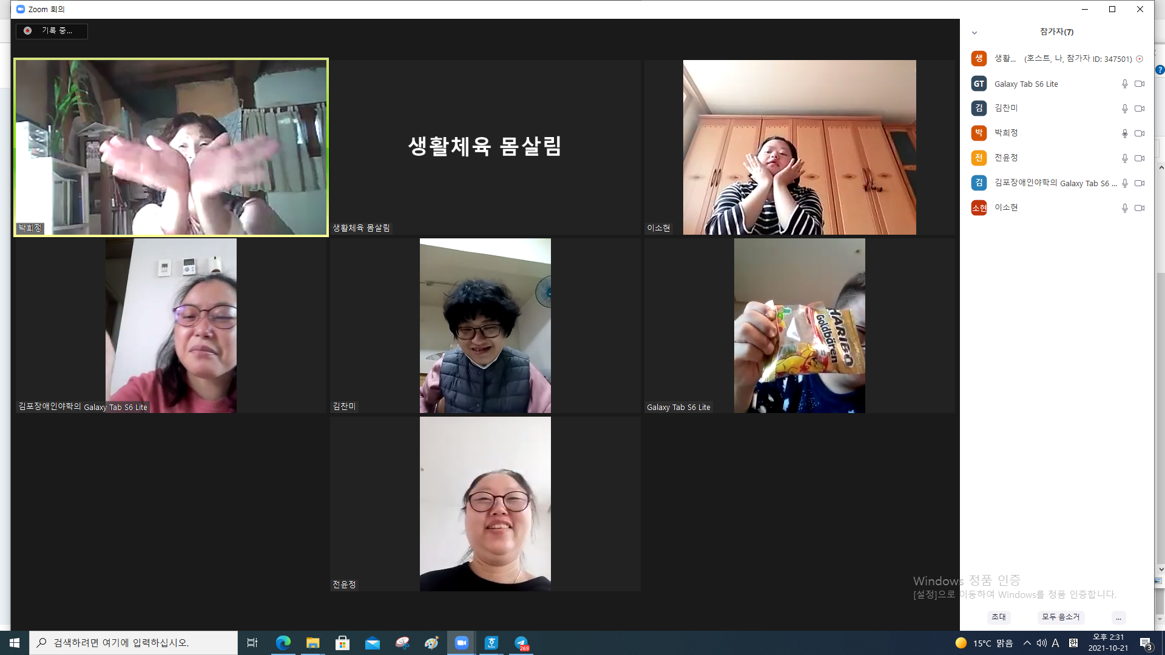Viewport: 1165px width, 655px height.
Task: Open Telegram from taskbar
Action: (521, 643)
